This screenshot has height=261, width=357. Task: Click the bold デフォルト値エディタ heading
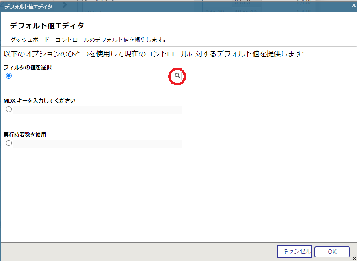pos(47,26)
